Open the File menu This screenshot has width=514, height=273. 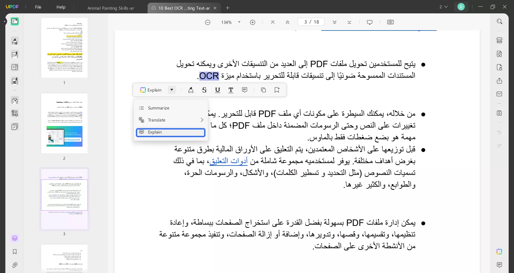click(38, 7)
